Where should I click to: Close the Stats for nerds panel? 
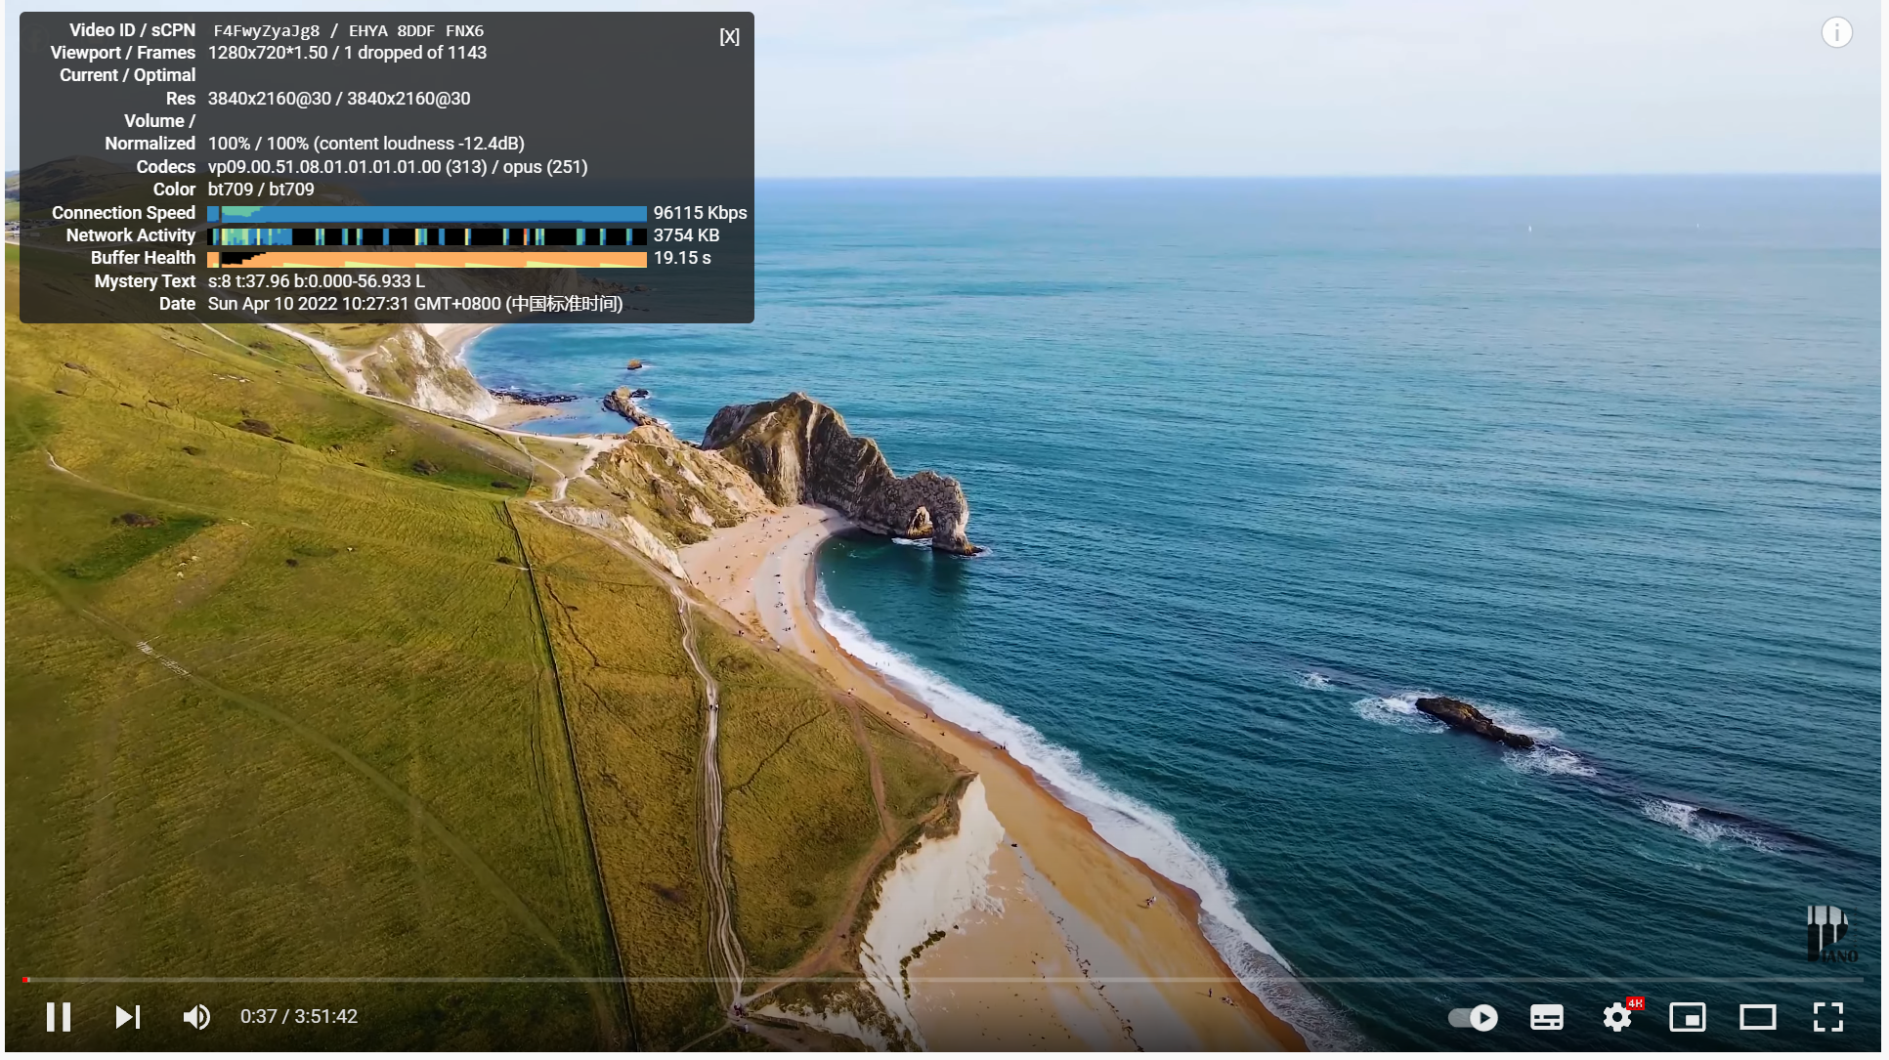pos(729,35)
